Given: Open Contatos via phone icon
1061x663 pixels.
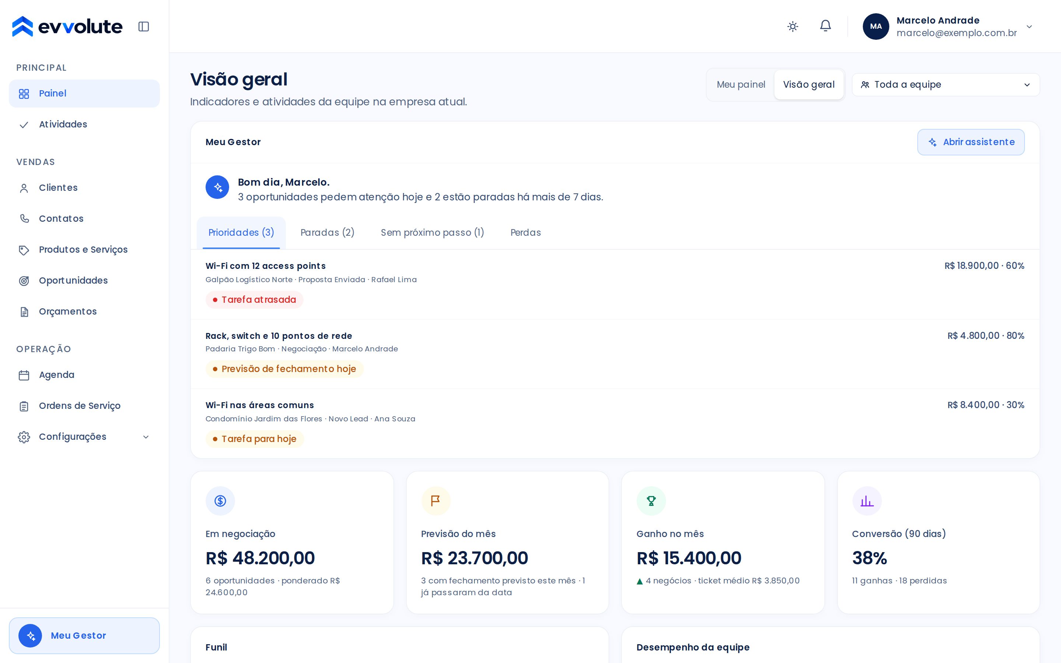Looking at the screenshot, I should tap(24, 219).
